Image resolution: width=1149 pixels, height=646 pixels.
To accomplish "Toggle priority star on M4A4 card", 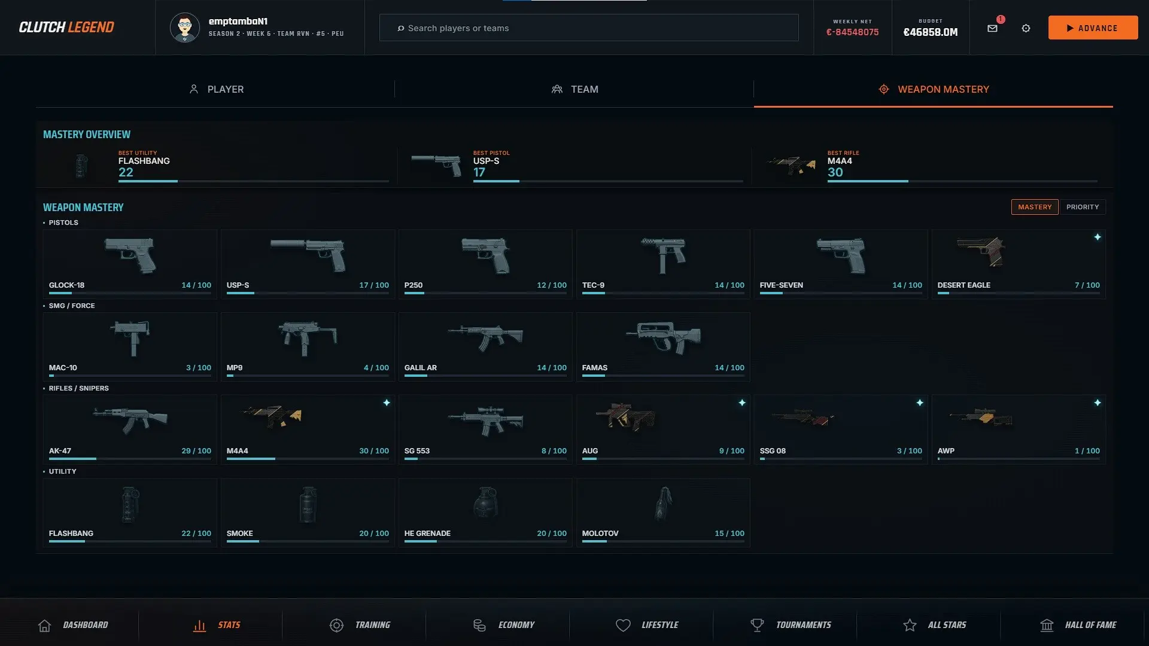I will (x=387, y=403).
